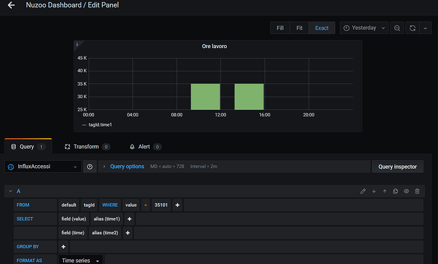Click the alias (time2) segment

[x=105, y=233]
